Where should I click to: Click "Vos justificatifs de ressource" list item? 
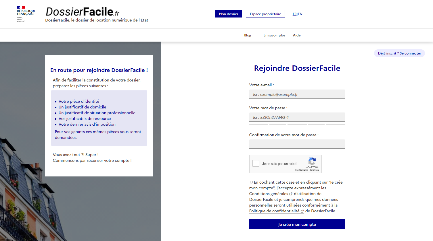point(85,118)
